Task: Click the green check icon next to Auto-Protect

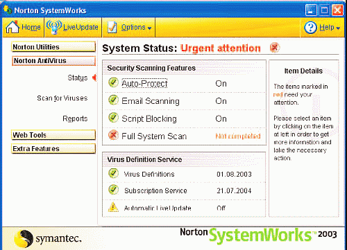Action: [113, 82]
